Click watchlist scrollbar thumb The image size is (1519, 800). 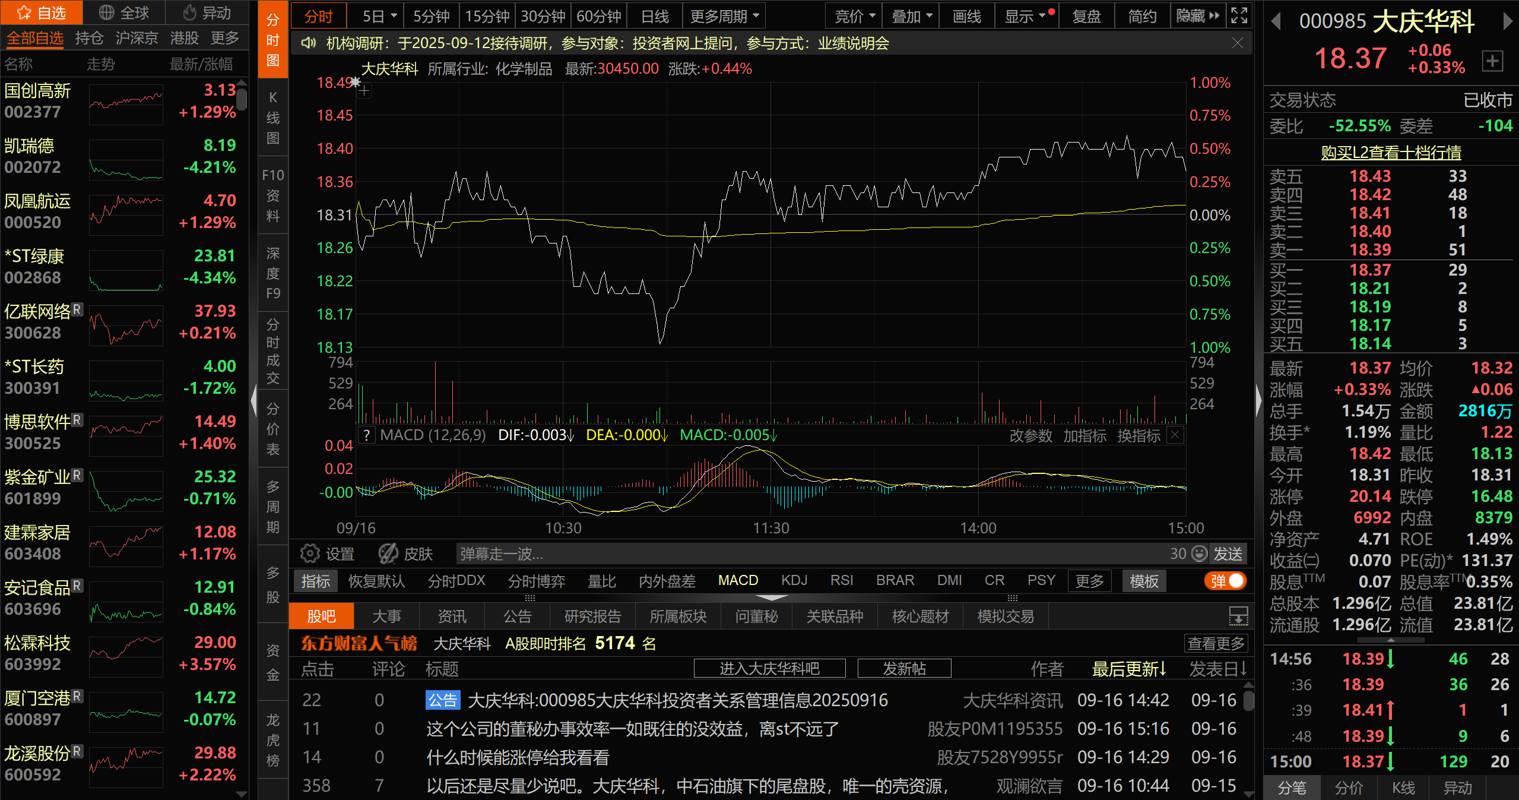pyautogui.click(x=241, y=99)
